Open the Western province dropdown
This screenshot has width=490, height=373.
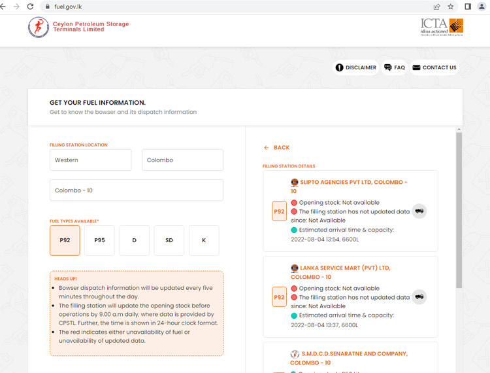[90, 160]
